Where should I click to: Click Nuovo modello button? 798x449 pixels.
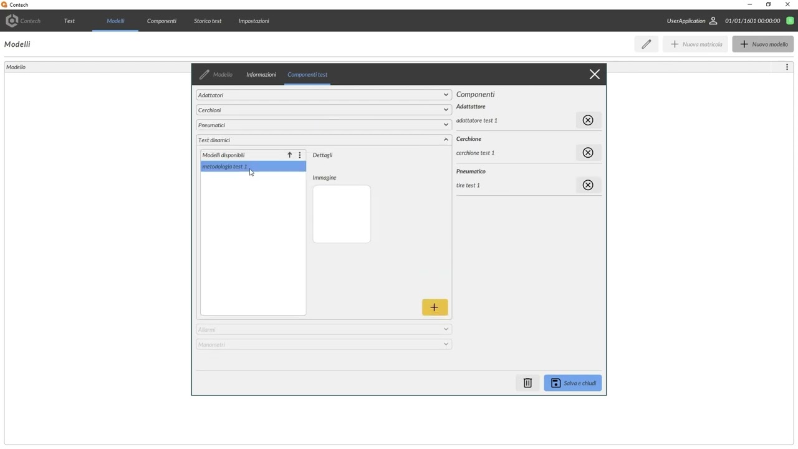pyautogui.click(x=763, y=44)
